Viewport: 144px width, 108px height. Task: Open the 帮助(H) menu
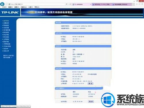click(37, 7)
